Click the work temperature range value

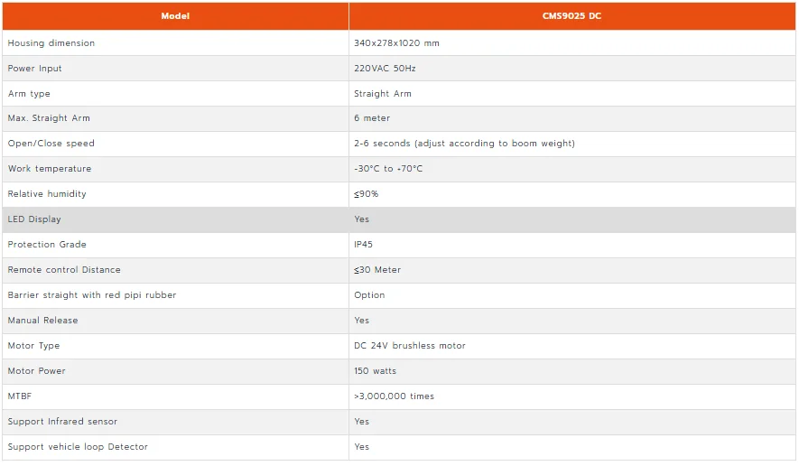coord(388,169)
